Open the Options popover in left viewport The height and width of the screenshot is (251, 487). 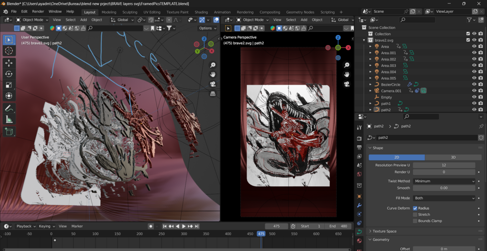click(207, 28)
